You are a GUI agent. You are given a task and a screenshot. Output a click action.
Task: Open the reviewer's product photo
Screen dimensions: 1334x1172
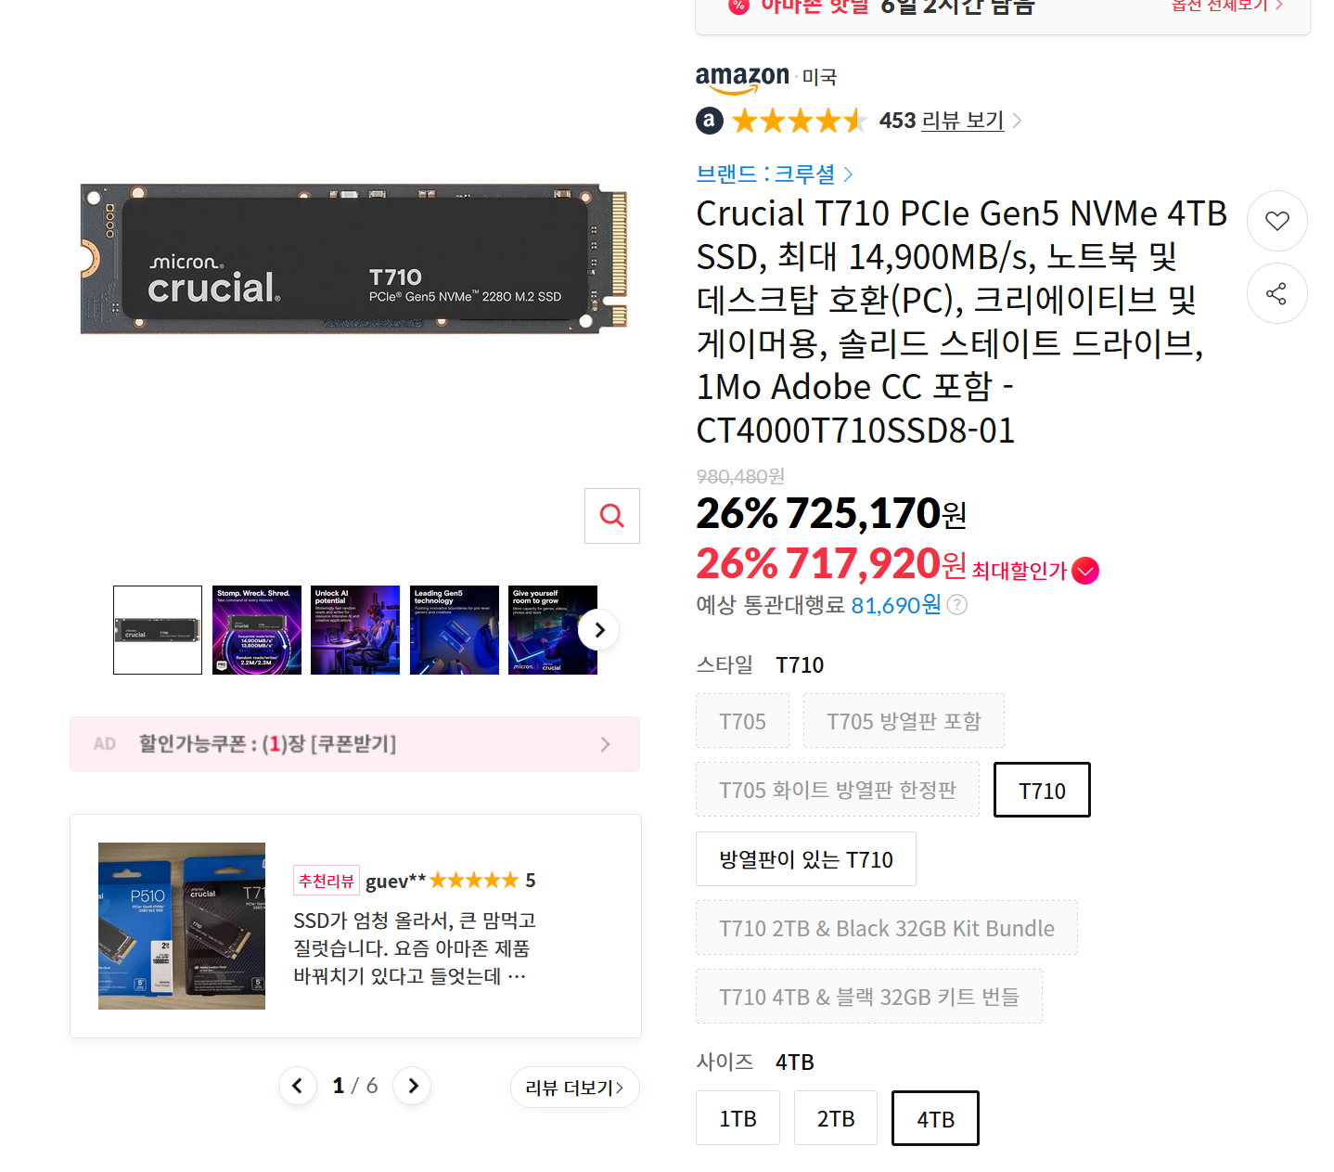pos(182,926)
